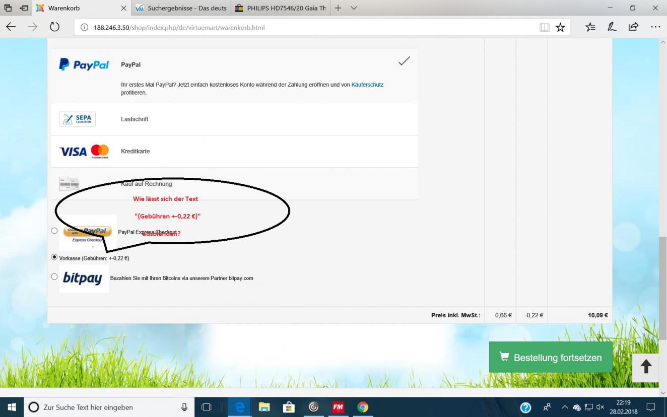Screen dimensions: 667x417
Task: Click the page vertical scrollbar thumb
Action: pos(662,282)
